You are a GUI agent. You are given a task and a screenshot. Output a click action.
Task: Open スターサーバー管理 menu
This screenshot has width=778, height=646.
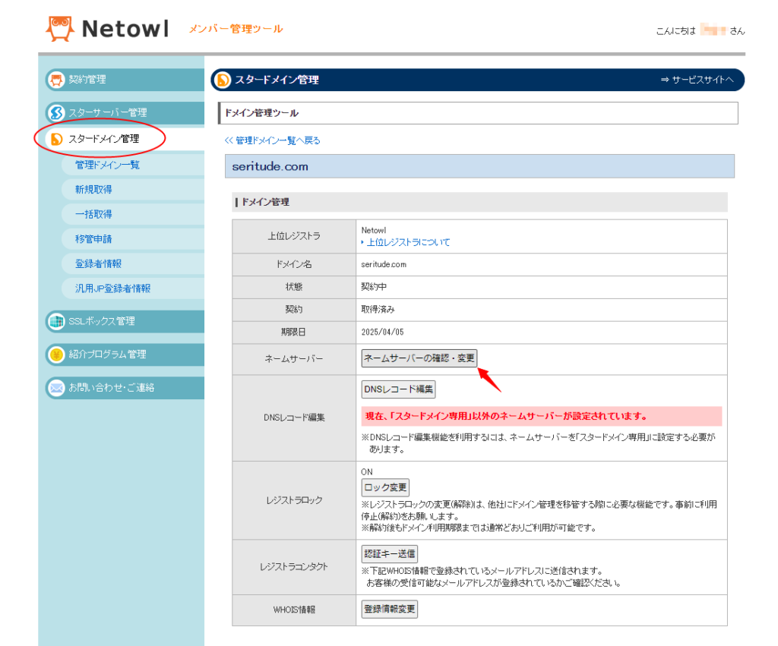[x=125, y=112]
